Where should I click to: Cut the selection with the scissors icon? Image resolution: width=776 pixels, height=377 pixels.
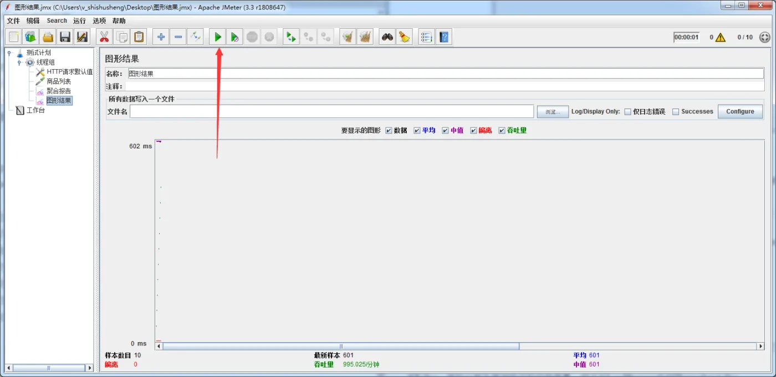click(x=104, y=37)
